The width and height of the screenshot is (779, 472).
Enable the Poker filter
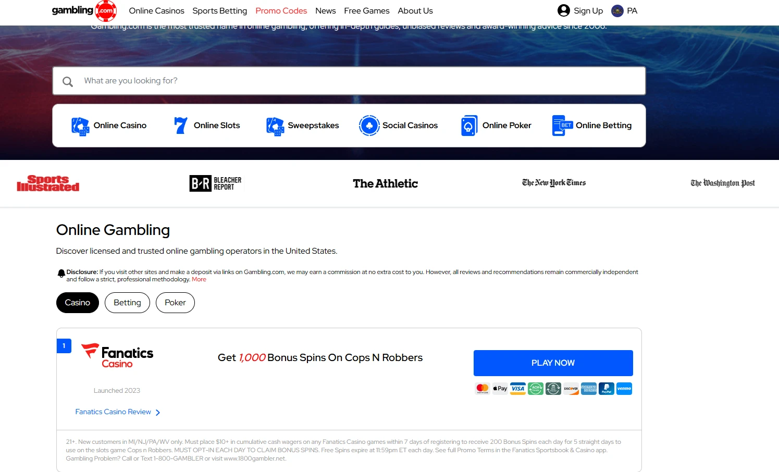(175, 302)
